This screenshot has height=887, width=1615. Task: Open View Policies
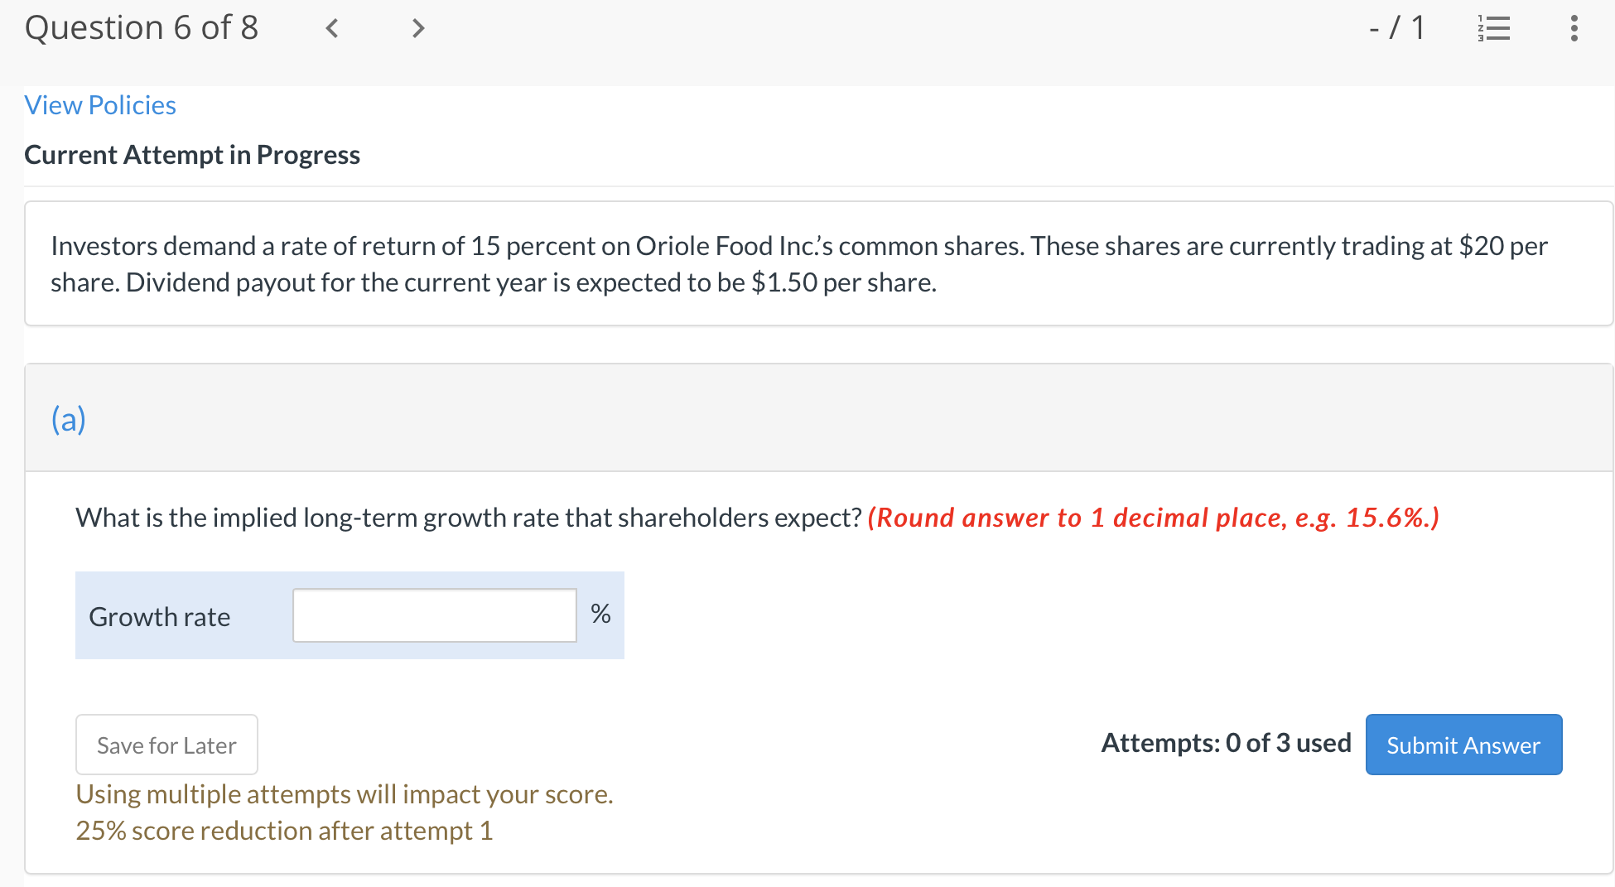tap(99, 104)
